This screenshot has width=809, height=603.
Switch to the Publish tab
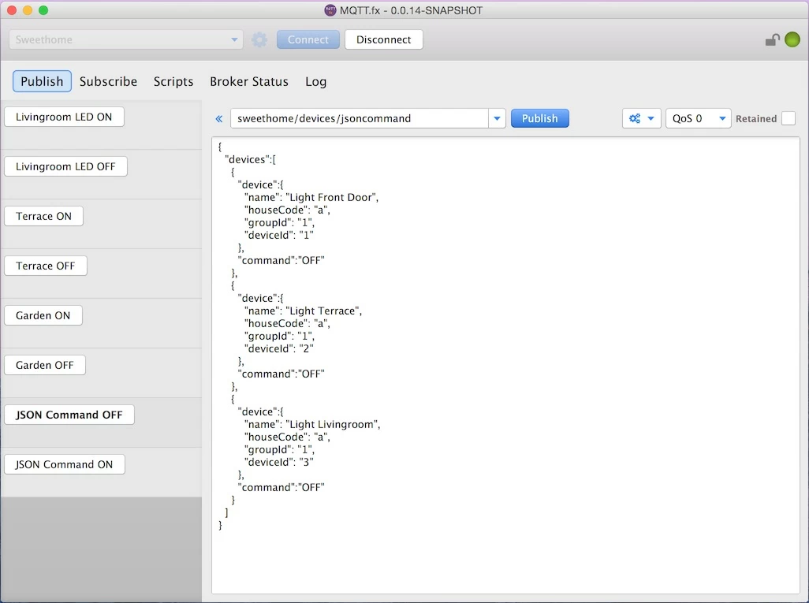point(42,81)
